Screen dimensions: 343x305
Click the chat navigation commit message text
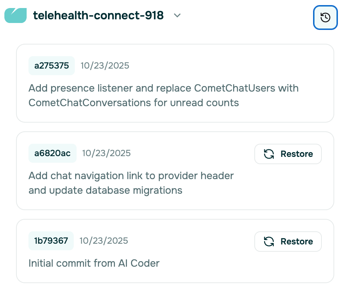click(131, 183)
